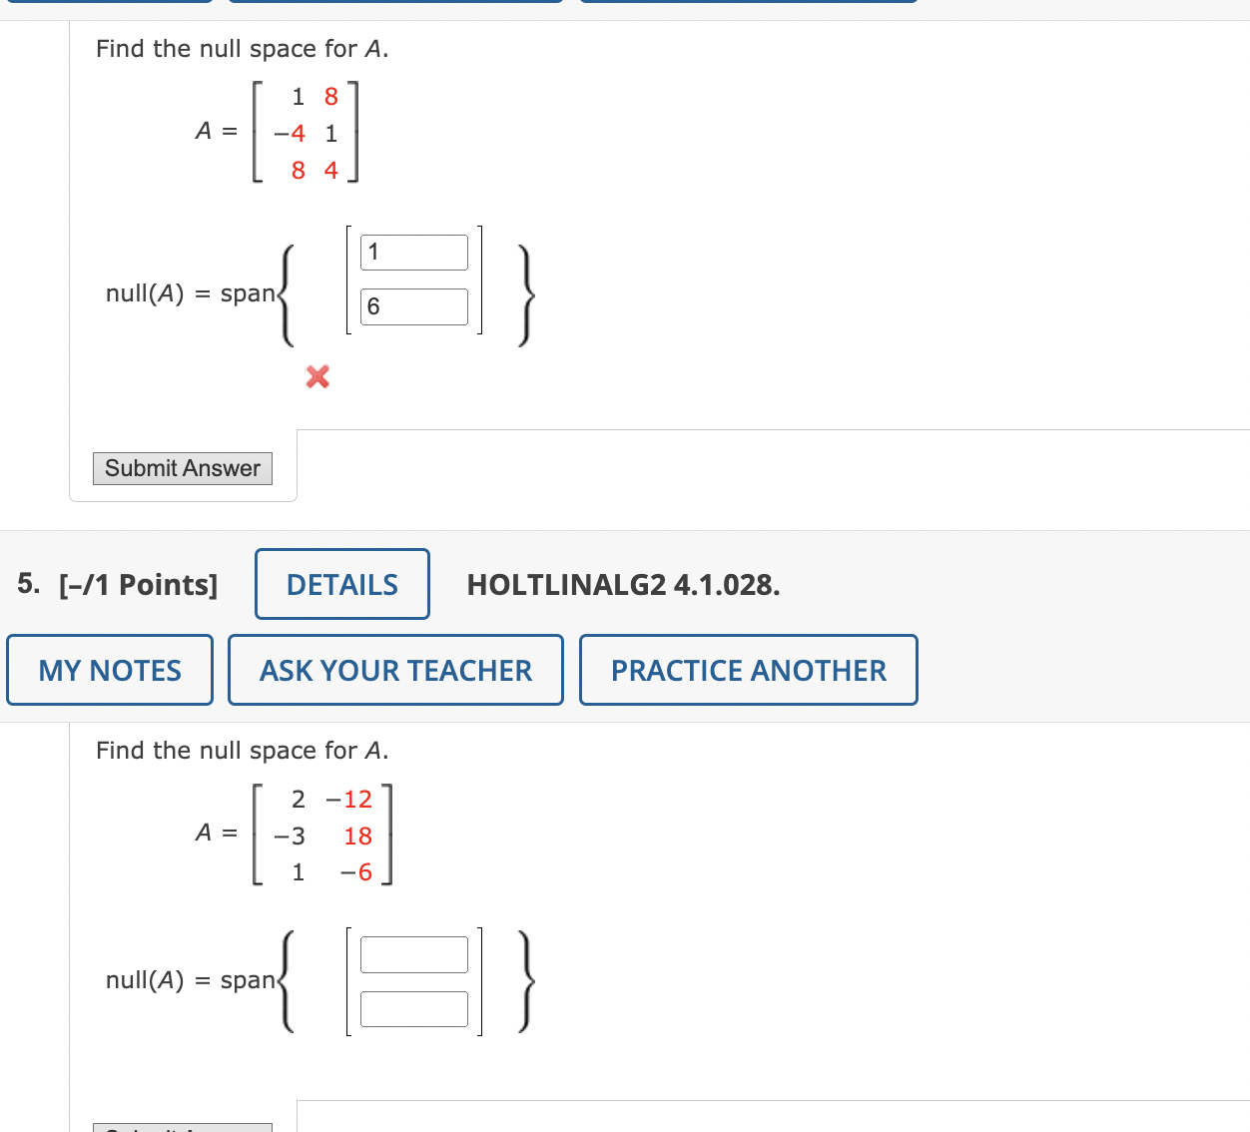Select the answer box containing 6
1250x1132 pixels.
pyautogui.click(x=413, y=305)
